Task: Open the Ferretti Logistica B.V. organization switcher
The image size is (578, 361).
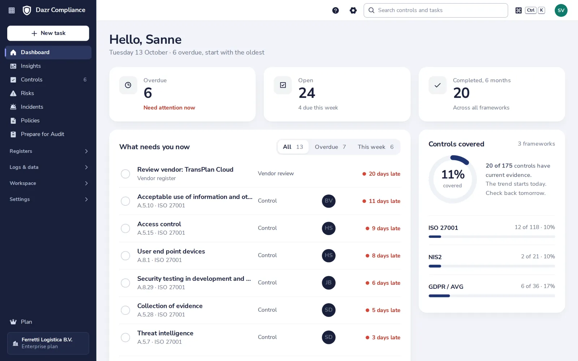Action: point(48,343)
